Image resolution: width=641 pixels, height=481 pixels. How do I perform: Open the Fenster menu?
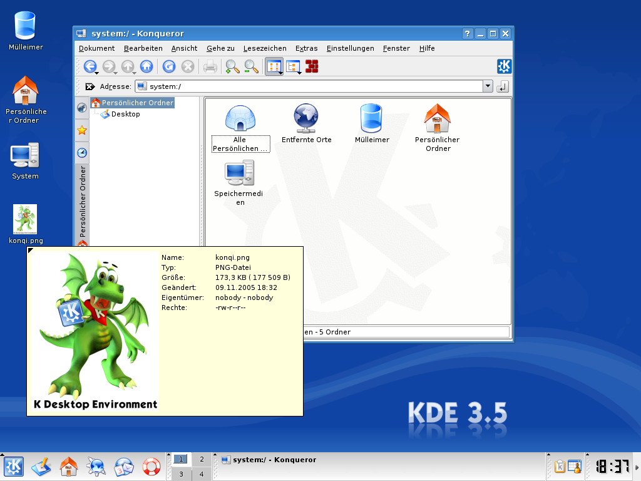click(x=396, y=48)
